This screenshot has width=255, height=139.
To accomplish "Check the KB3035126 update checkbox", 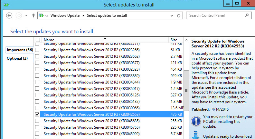I will pyautogui.click(x=37, y=95).
